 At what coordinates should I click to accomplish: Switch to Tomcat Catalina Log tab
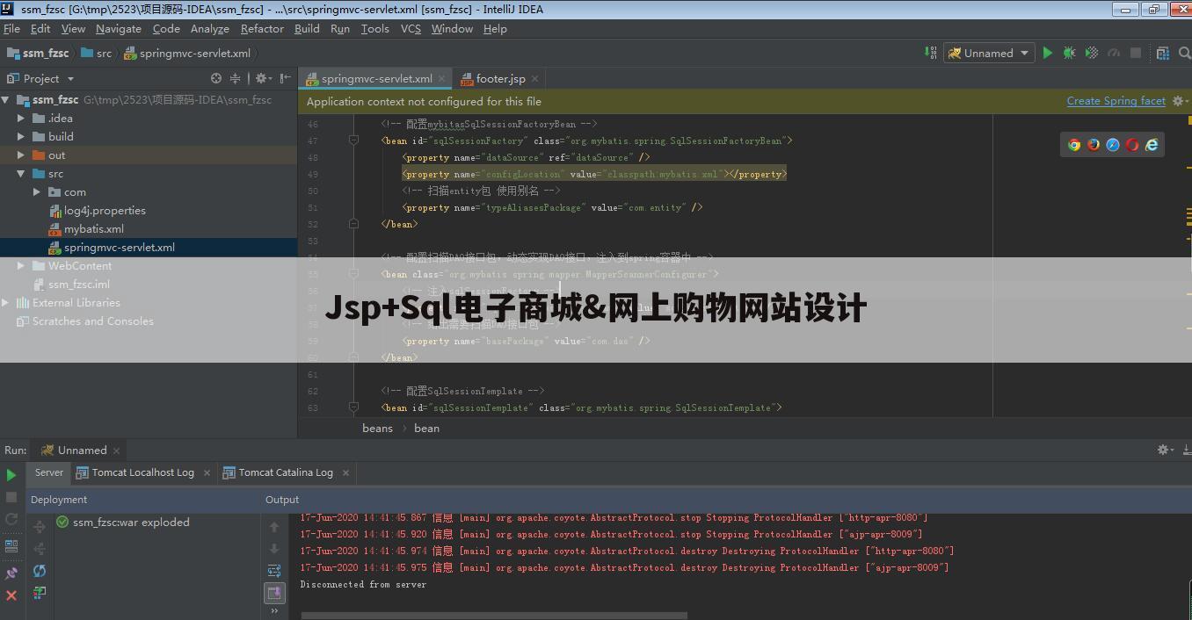click(x=286, y=472)
